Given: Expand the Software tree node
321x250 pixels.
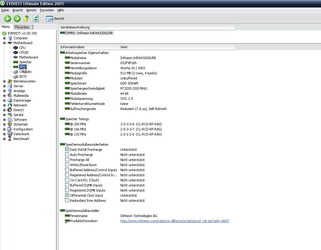Looking at the screenshot, I should click(x=4, y=120).
